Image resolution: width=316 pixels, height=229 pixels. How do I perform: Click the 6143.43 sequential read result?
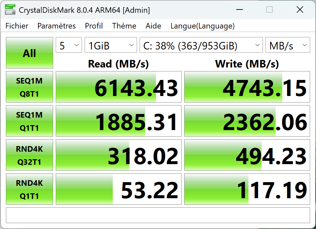pos(118,87)
